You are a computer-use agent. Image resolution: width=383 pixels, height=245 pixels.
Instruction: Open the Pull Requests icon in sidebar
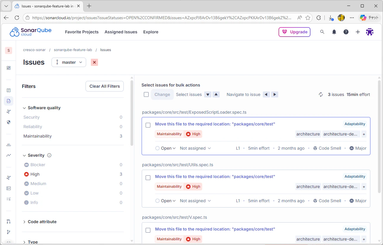pyautogui.click(x=9, y=221)
